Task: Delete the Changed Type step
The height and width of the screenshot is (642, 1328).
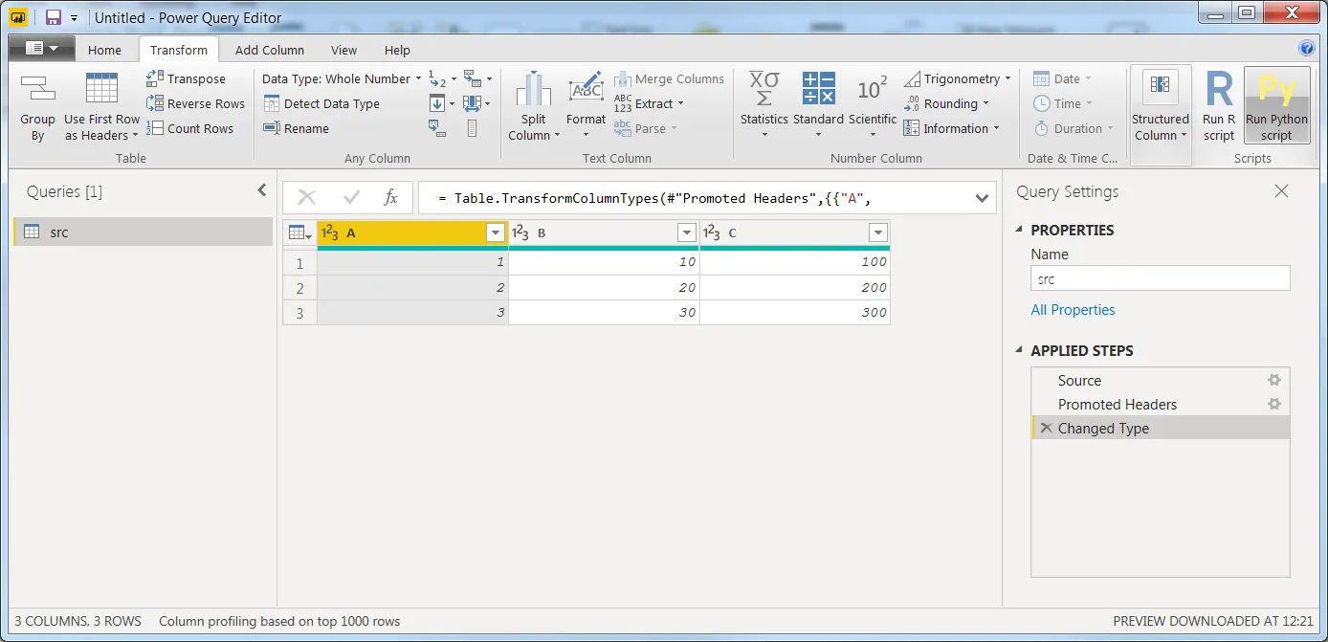Action: point(1046,428)
